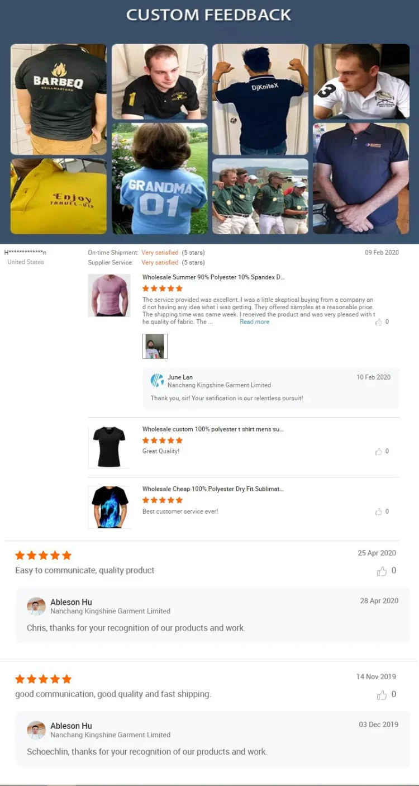This screenshot has width=419, height=786.
Task: Click the yellow Enjoy Travel-VIP shirt photo
Action: (59, 196)
